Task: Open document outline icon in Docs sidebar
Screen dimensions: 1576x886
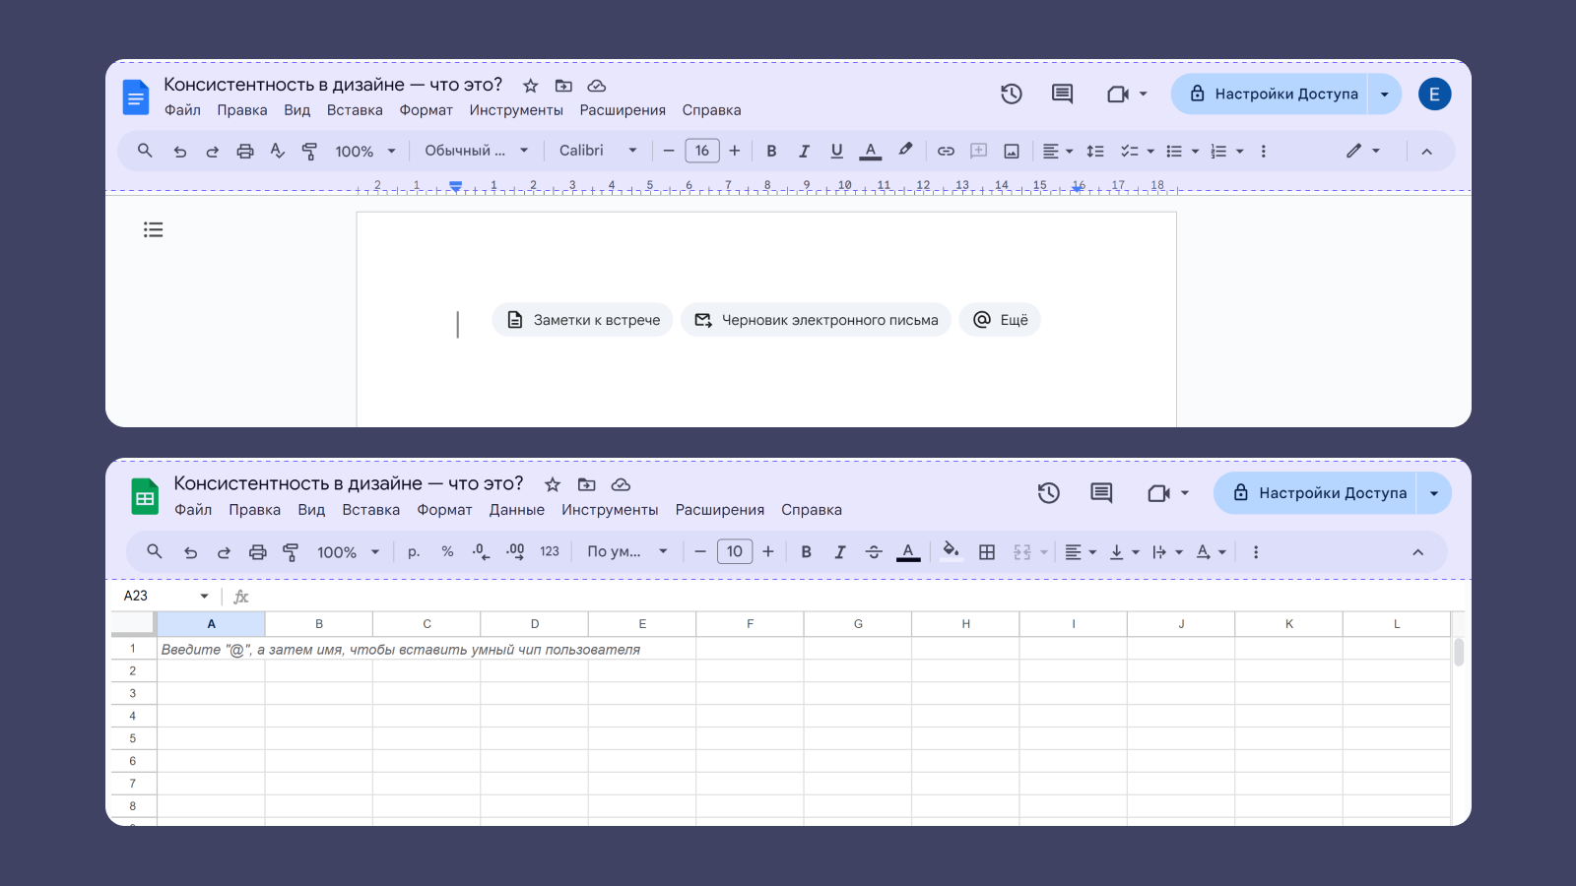Action: point(154,230)
